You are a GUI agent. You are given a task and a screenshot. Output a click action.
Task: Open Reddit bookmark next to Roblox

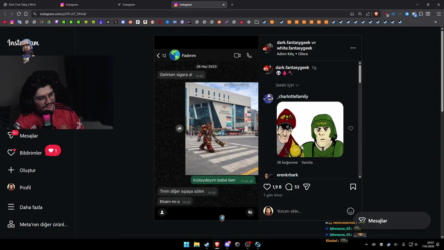click(x=130, y=22)
